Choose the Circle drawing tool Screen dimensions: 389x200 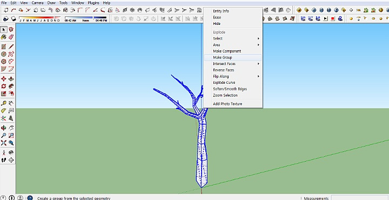tap(4, 54)
